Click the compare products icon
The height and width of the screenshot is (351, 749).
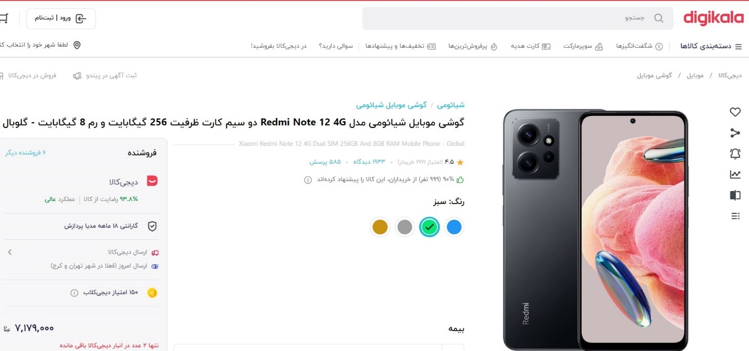click(735, 195)
